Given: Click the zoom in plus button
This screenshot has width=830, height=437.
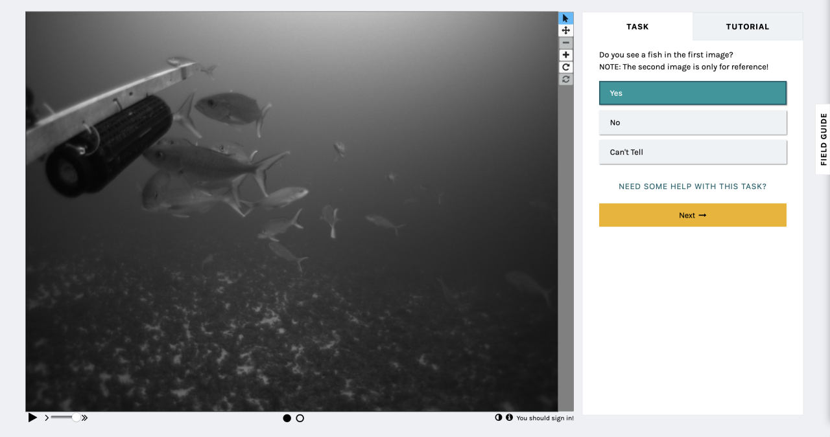Looking at the screenshot, I should pos(565,55).
